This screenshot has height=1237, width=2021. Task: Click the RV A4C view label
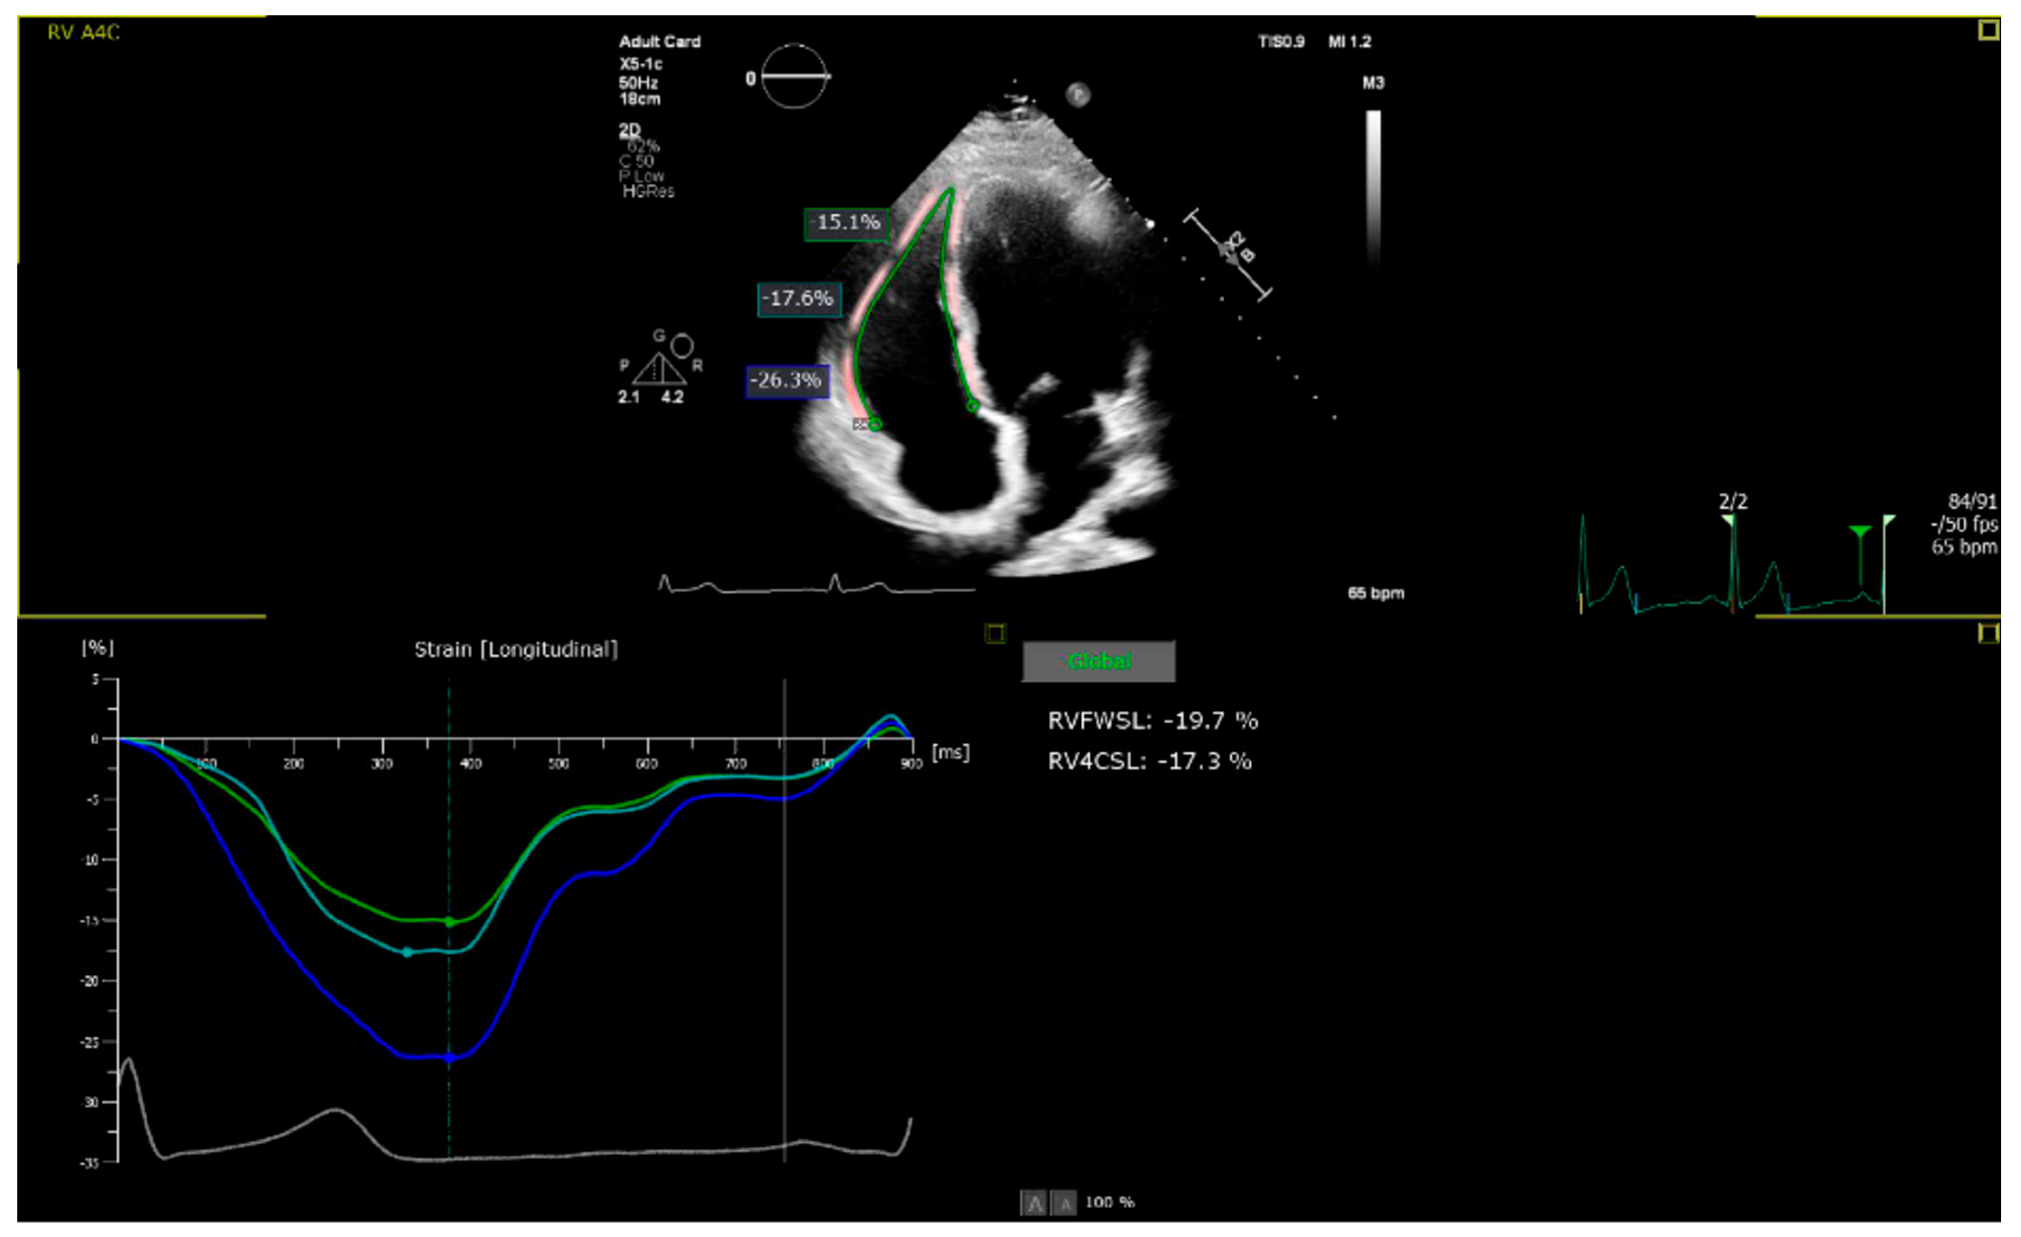pyautogui.click(x=83, y=33)
